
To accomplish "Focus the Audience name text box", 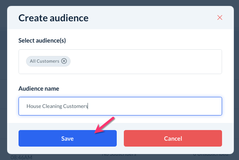I will coord(158,106).
